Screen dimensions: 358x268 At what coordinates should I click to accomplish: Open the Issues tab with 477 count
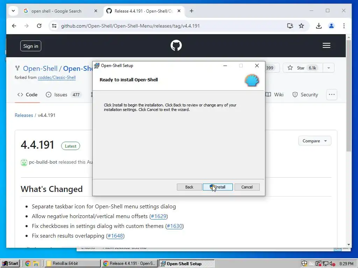[63, 95]
